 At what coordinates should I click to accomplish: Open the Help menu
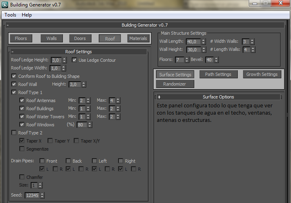click(x=27, y=15)
